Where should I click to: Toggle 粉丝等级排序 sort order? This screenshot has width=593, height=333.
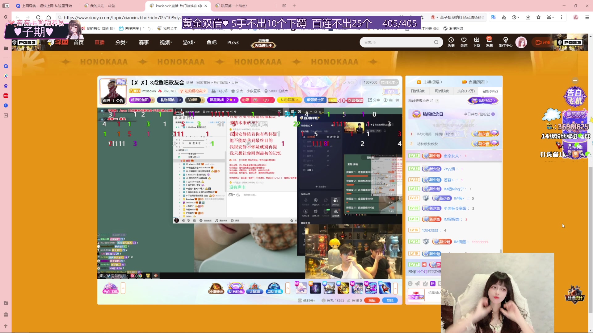tap(421, 101)
